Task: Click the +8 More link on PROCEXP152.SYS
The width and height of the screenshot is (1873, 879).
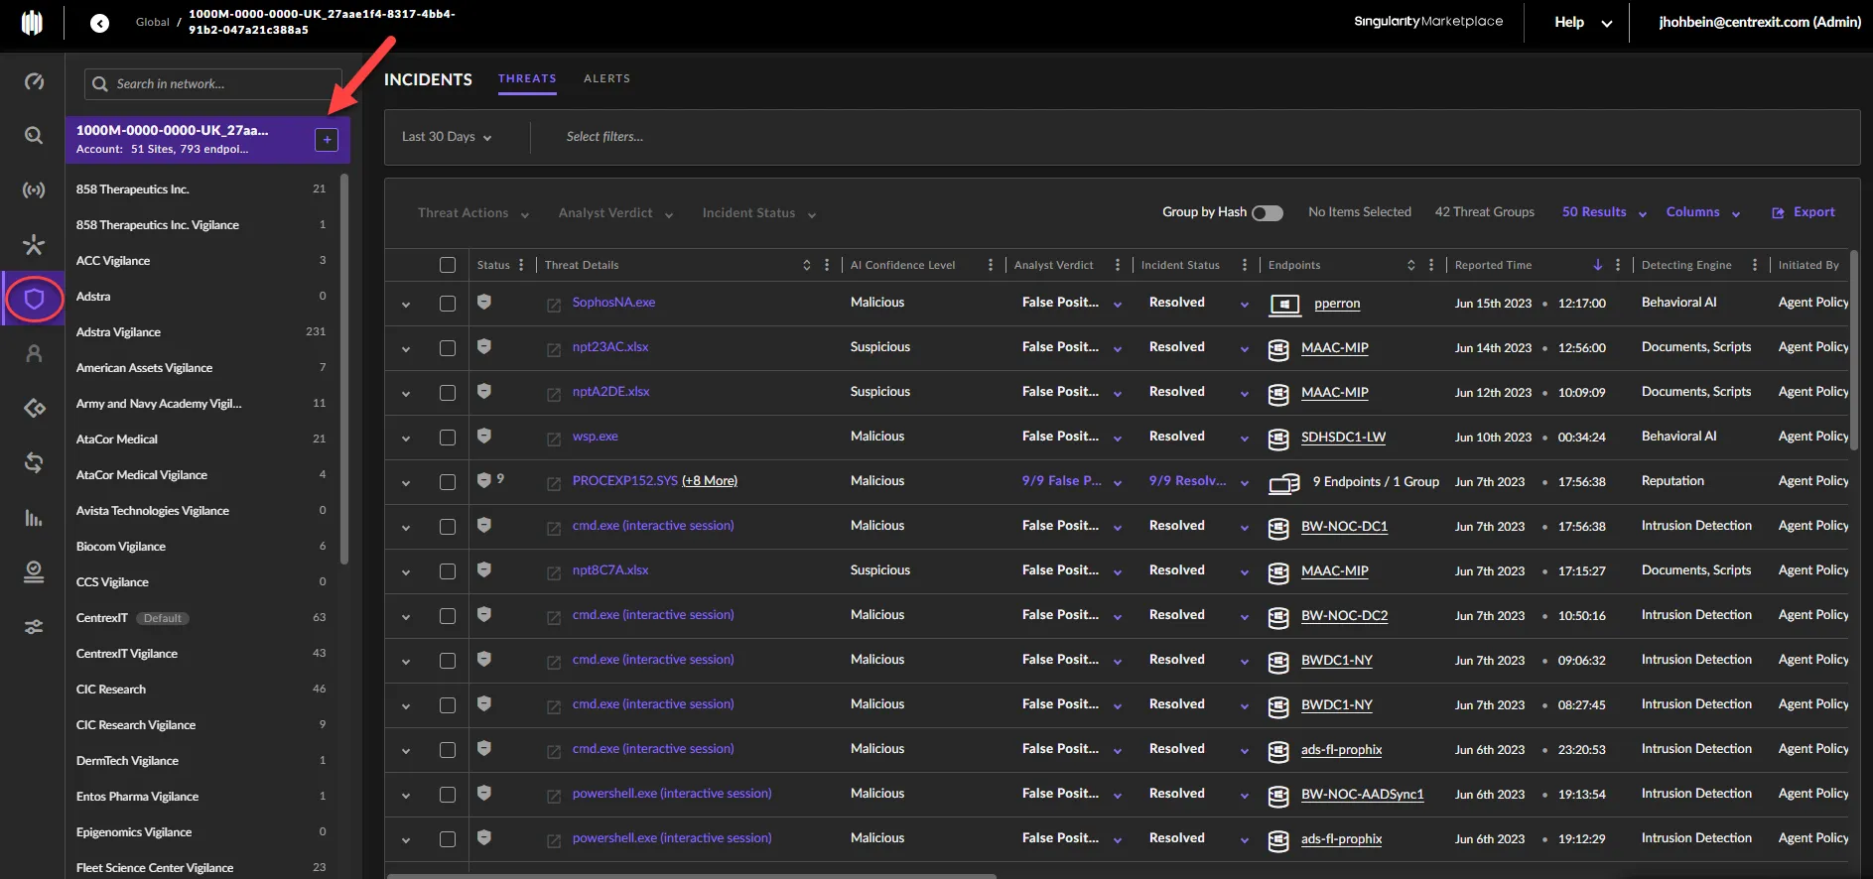Action: point(710,481)
